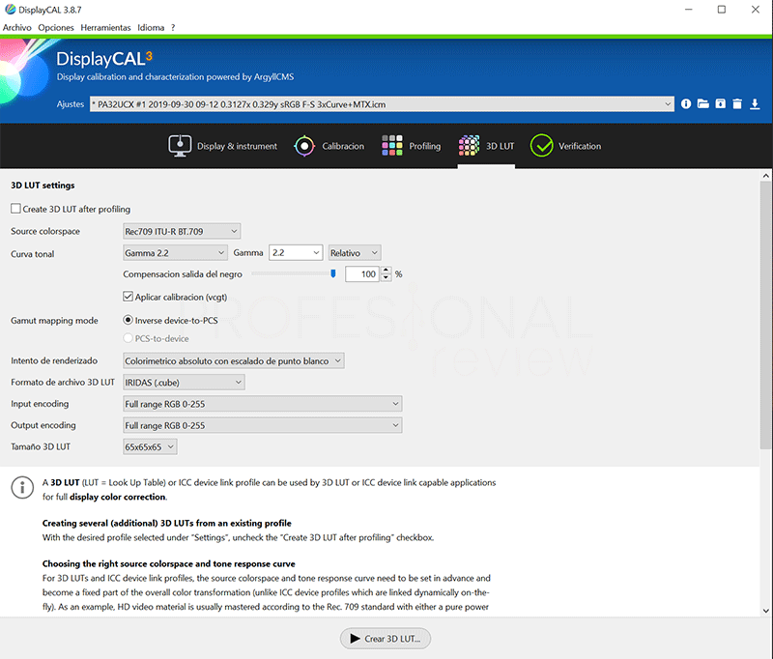Click the Verification checkmark icon
The width and height of the screenshot is (773, 659).
541,146
